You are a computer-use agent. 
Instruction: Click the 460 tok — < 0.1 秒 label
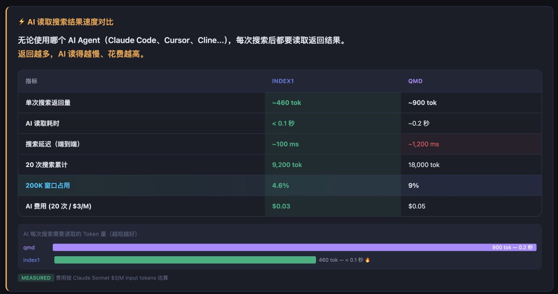coord(341,260)
